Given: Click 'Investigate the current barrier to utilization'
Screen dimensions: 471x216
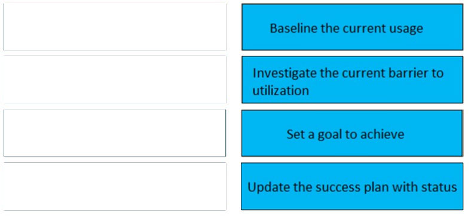Looking at the screenshot, I should pyautogui.click(x=352, y=80).
